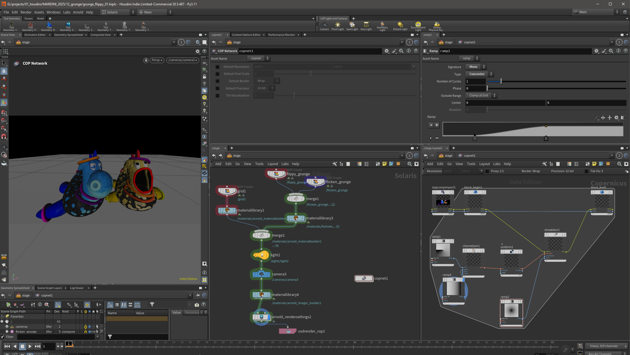Open the Persp viewport menu
630x355 pixels.
[157, 60]
